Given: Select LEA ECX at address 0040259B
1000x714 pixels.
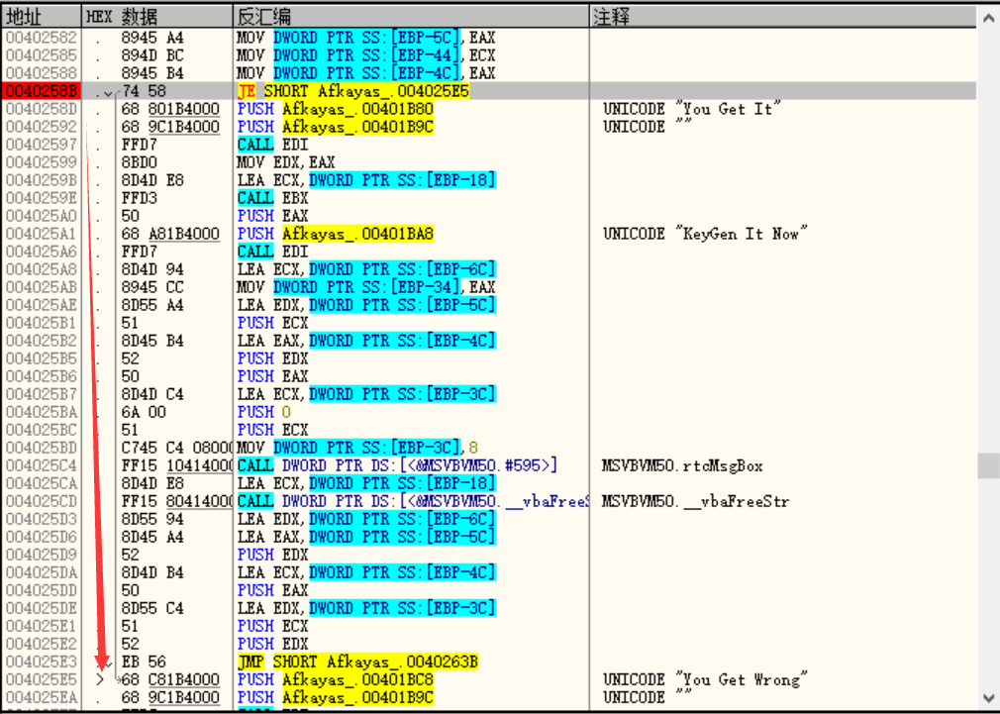Looking at the screenshot, I should pyautogui.click(x=366, y=180).
